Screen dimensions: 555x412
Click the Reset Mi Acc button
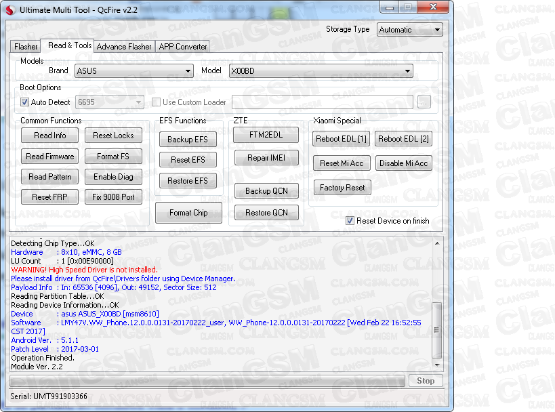point(342,163)
